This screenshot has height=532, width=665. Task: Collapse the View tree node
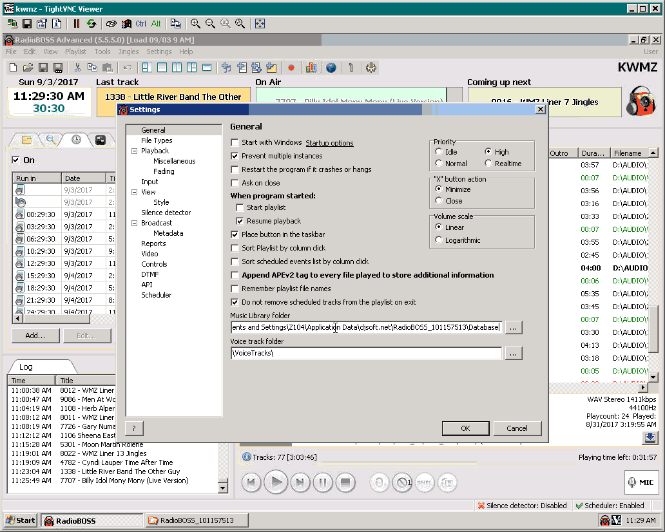tap(135, 192)
